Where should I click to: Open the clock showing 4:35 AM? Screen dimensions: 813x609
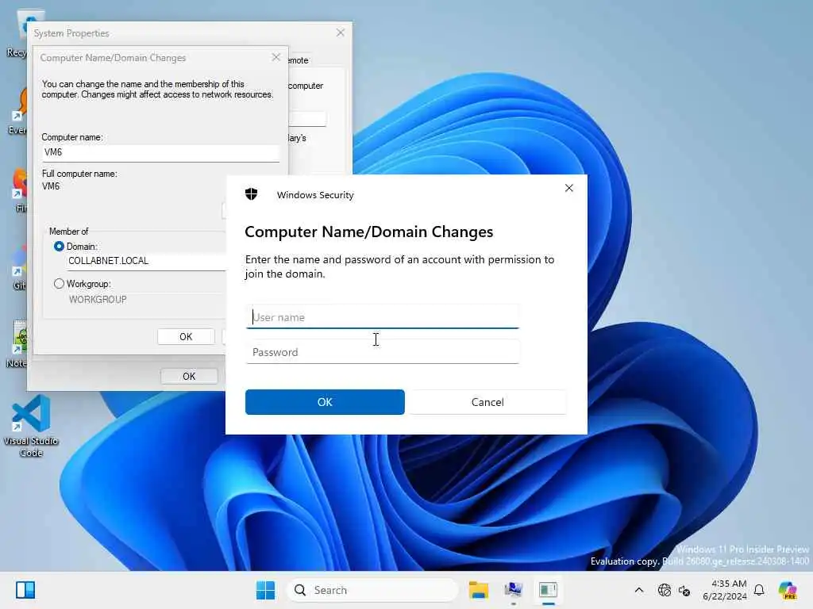pyautogui.click(x=724, y=590)
